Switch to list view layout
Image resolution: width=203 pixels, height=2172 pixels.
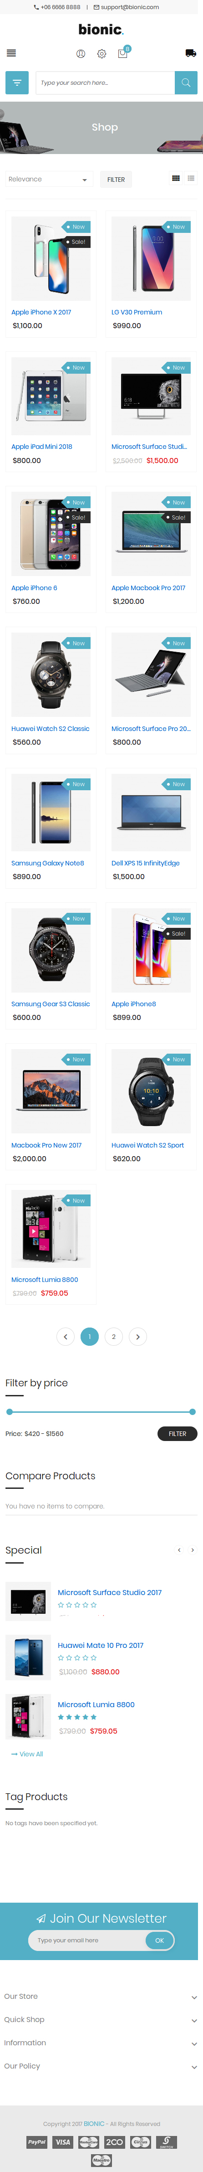click(191, 179)
